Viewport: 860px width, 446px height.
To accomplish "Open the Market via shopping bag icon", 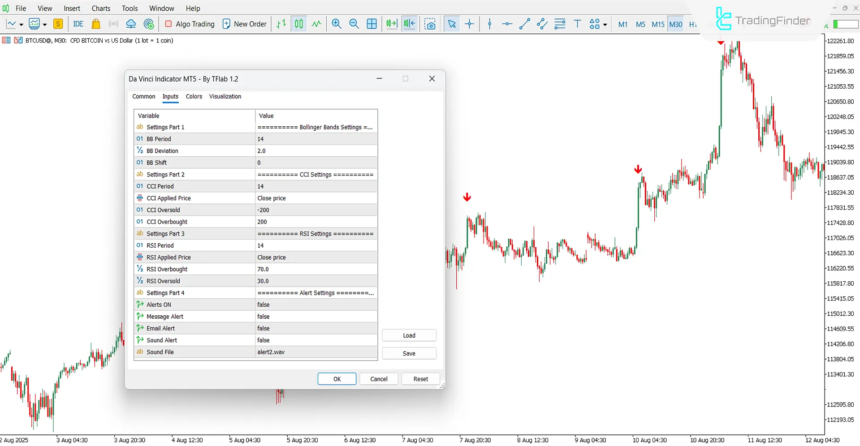I will point(95,24).
